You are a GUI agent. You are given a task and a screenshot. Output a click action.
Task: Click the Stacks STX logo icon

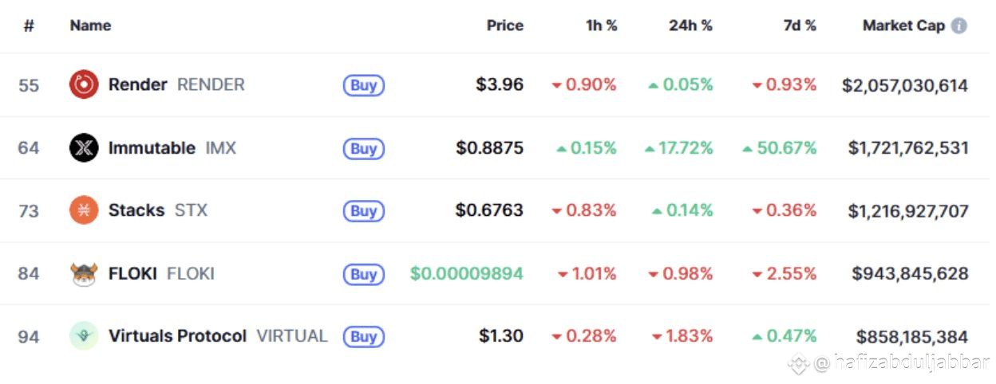coord(84,210)
